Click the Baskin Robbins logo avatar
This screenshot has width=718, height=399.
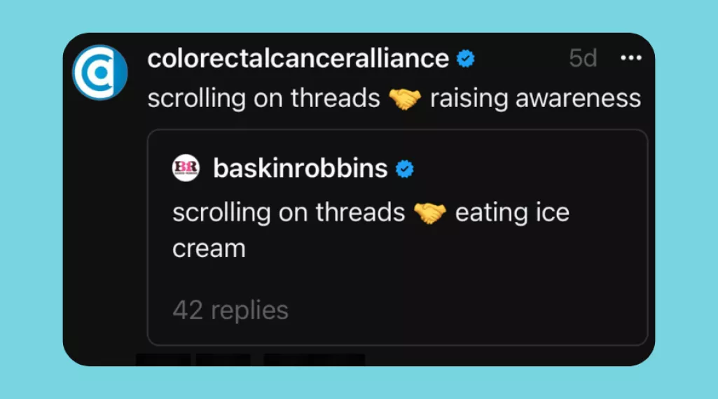click(x=186, y=168)
